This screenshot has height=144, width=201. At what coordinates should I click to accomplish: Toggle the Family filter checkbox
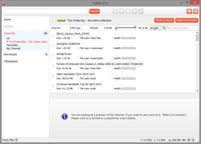pos(16,140)
